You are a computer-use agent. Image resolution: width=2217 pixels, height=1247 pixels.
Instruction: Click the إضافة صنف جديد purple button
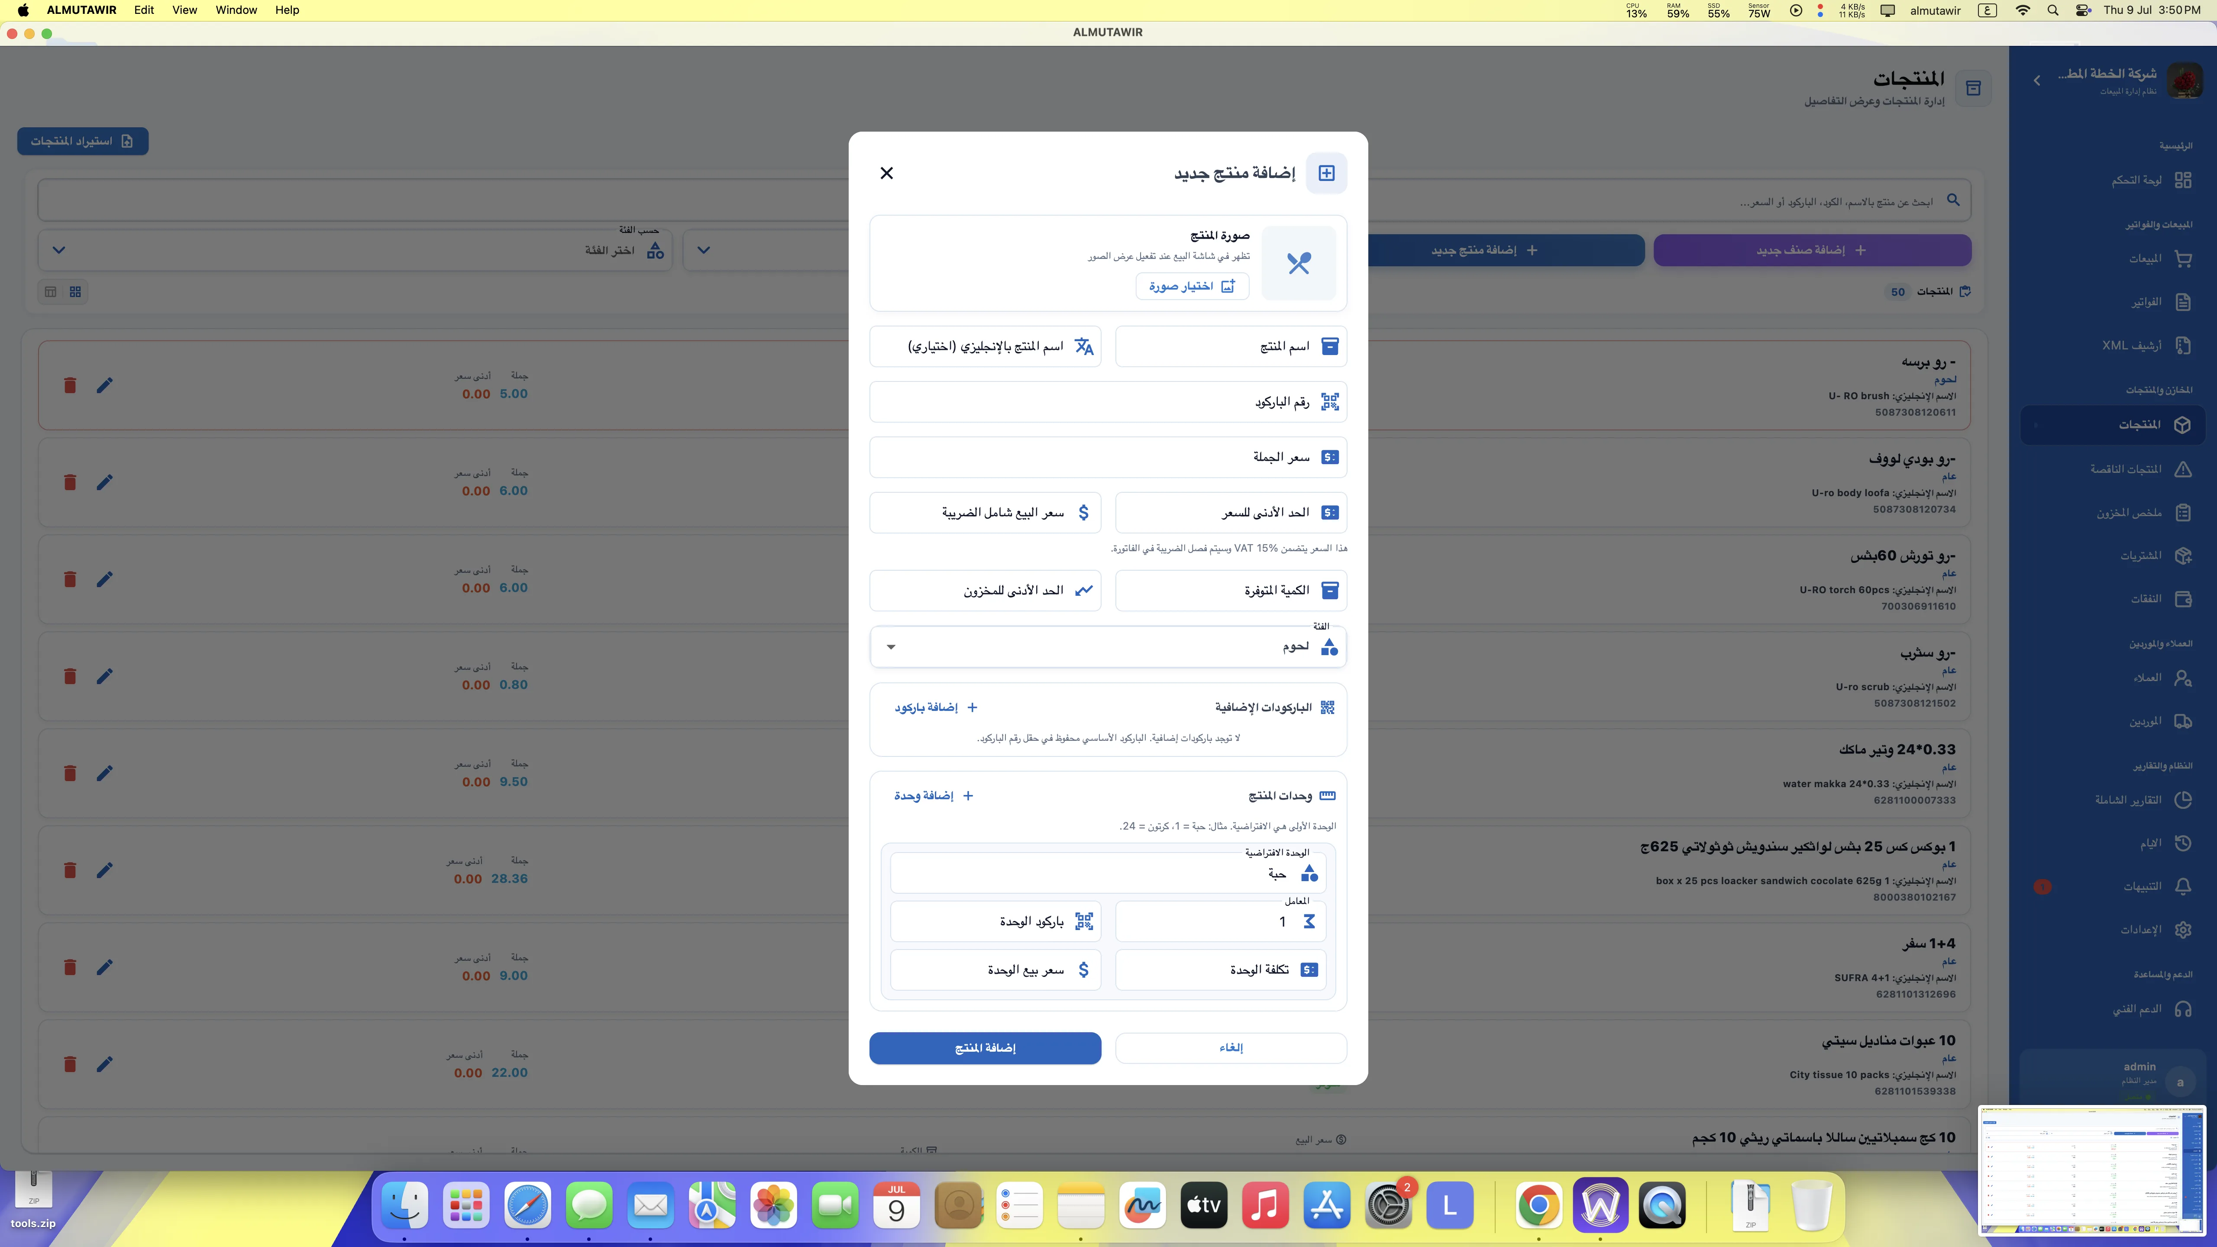click(1812, 250)
